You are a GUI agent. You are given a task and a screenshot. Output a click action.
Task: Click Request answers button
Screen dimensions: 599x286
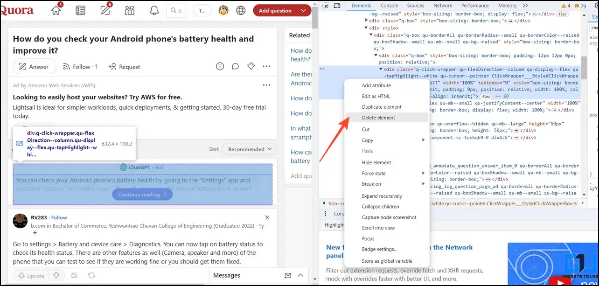tap(124, 67)
